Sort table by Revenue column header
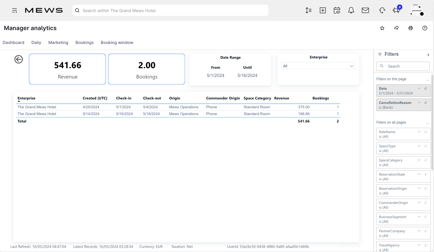434x252 pixels. point(282,98)
